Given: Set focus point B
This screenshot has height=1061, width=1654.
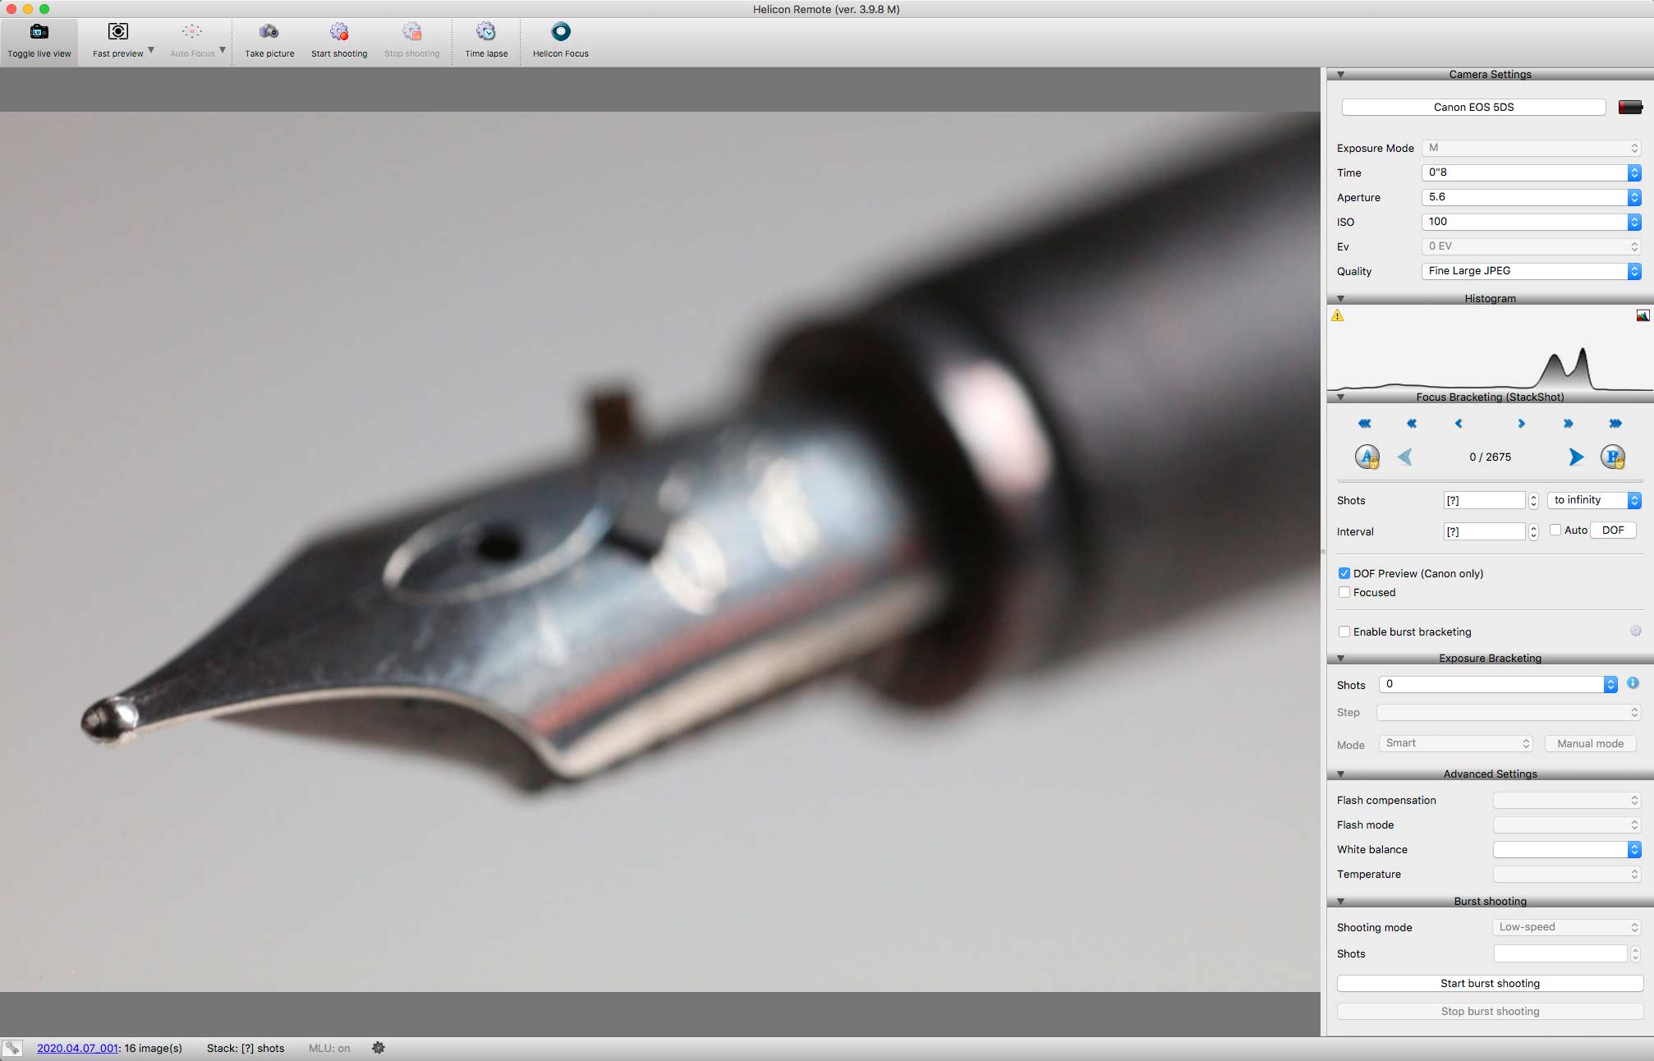Looking at the screenshot, I should point(1613,457).
